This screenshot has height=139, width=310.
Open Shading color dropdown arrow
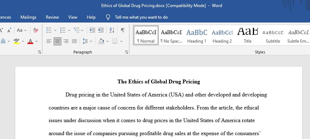click(108, 42)
